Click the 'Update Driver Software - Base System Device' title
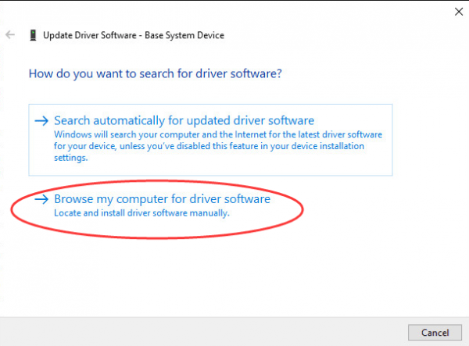Image resolution: width=469 pixels, height=346 pixels. tap(133, 35)
